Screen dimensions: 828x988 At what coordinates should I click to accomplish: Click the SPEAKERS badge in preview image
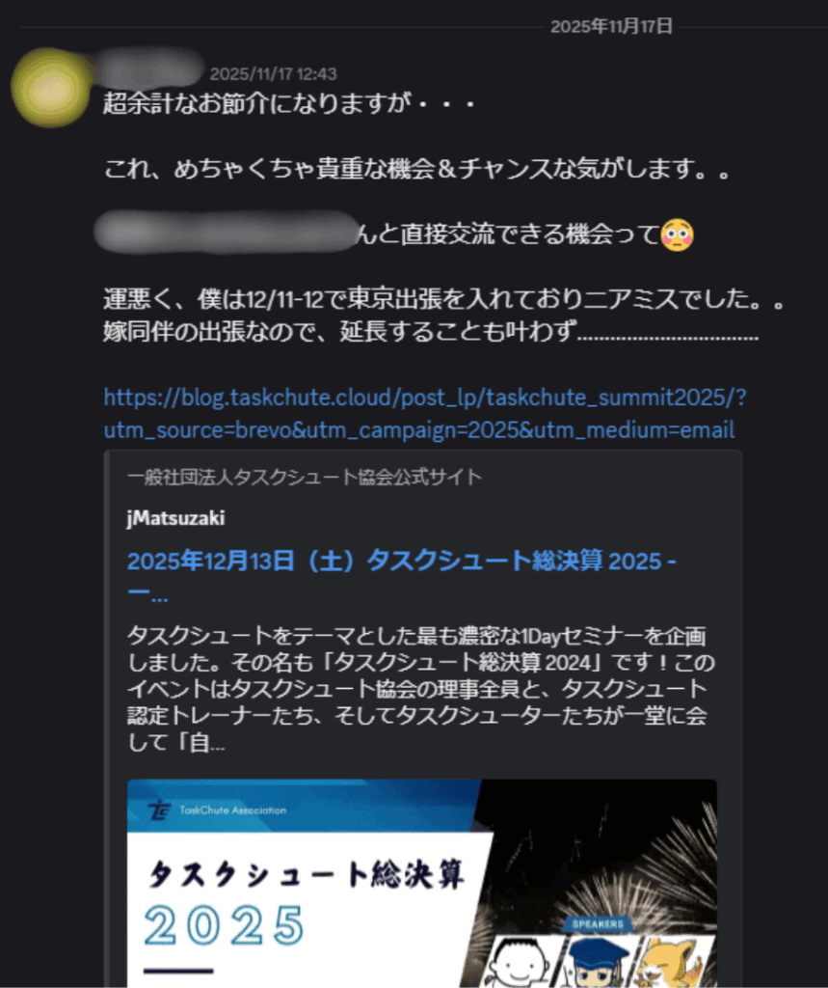pos(598,923)
